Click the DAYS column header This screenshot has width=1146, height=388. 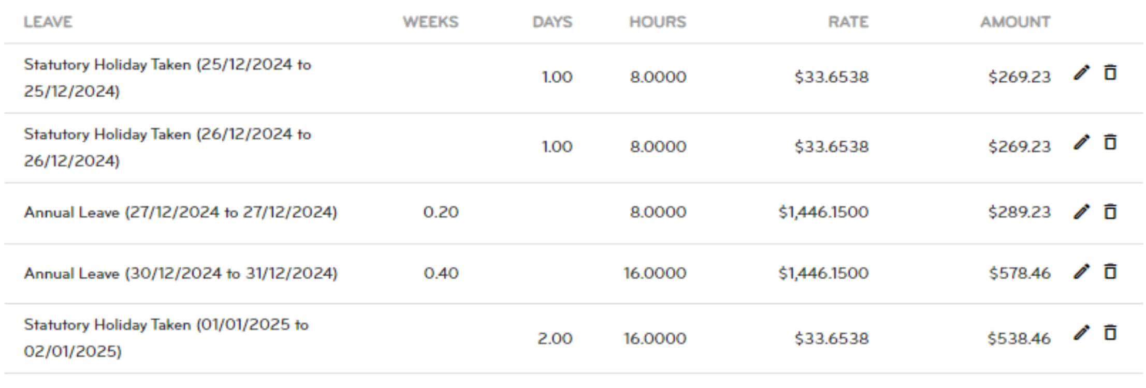tap(553, 22)
